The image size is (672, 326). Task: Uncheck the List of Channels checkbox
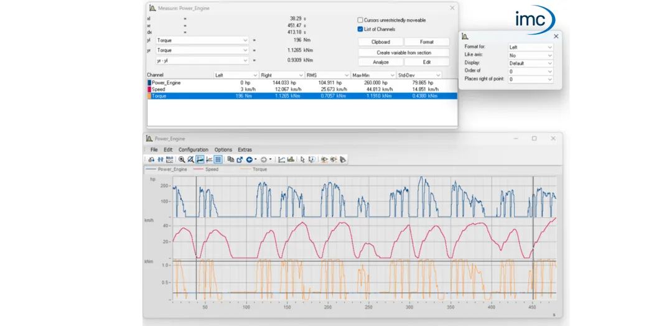360,29
